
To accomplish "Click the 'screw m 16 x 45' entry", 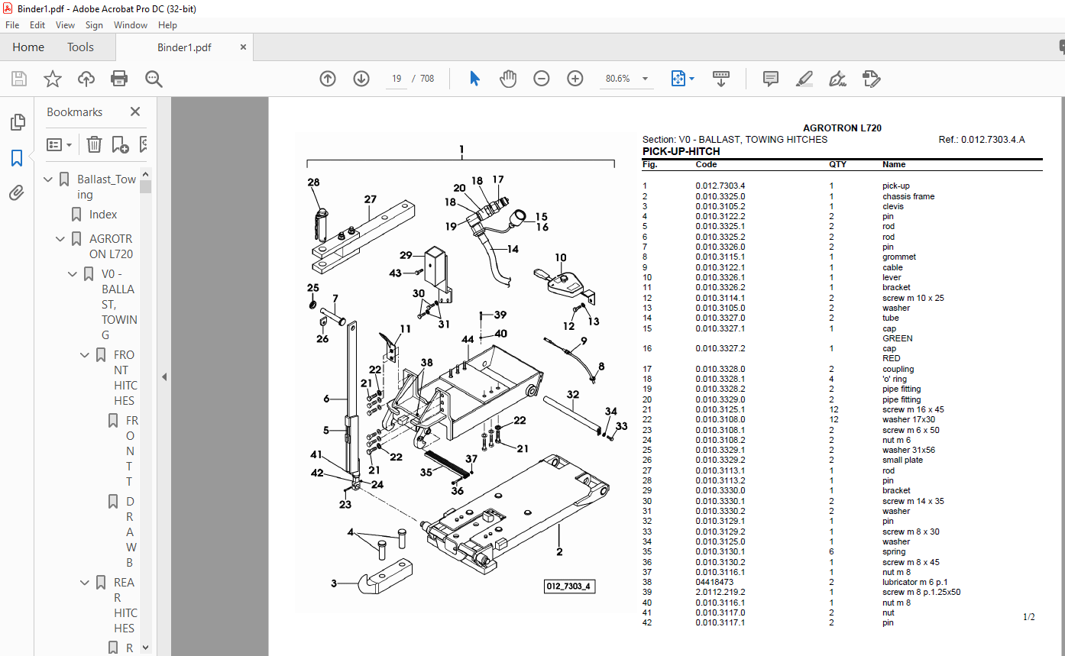I will [x=913, y=409].
